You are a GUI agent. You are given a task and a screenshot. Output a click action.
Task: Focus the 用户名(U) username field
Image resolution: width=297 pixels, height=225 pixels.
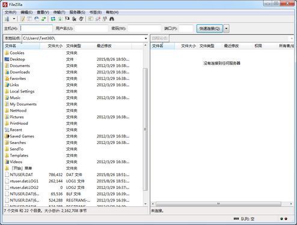pos(91,28)
